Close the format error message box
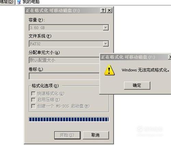This screenshot has height=145, width=171. coord(170,57)
